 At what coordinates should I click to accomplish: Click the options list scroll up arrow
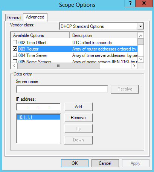click(140, 36)
